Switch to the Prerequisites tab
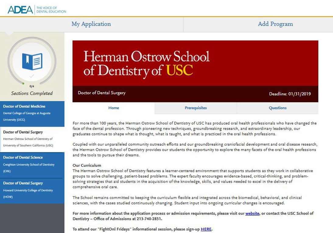Screen dimensions: 333x233 pyautogui.click(x=195, y=108)
